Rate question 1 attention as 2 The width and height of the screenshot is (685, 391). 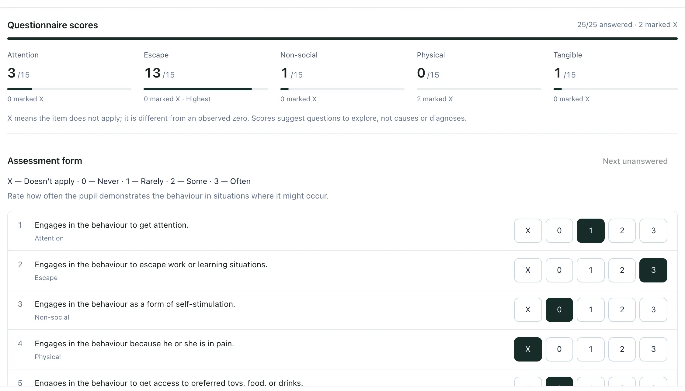622,231
